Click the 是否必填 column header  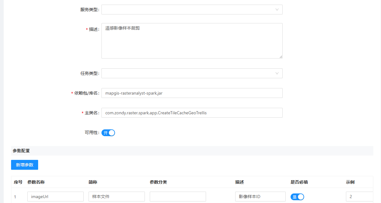pos(299,182)
